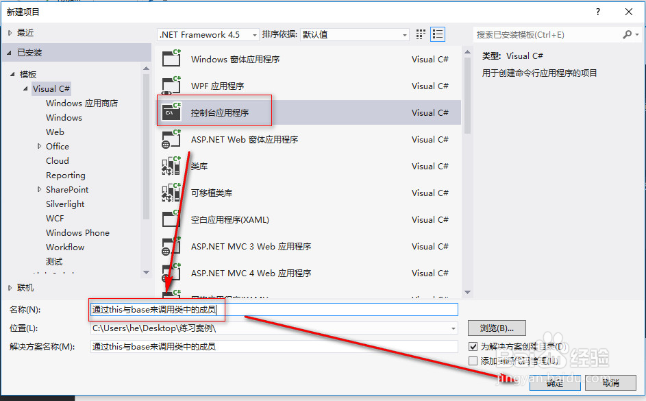The image size is (646, 401).
Task: Select the 测试 tree item
Action: (54, 262)
